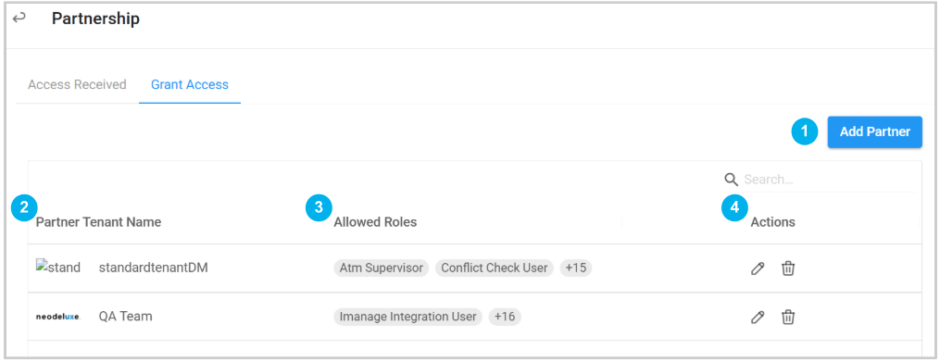The height and width of the screenshot is (362, 940).
Task: Click the back arrow next to Partnership
Action: (19, 18)
